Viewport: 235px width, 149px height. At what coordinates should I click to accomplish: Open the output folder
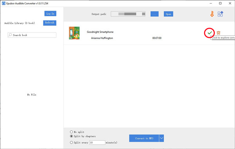click(x=168, y=14)
